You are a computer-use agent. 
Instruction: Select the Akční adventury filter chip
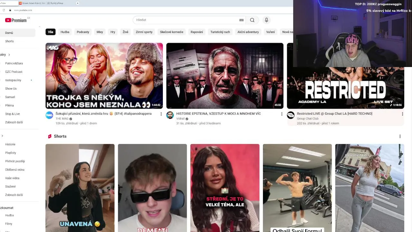coord(248,32)
